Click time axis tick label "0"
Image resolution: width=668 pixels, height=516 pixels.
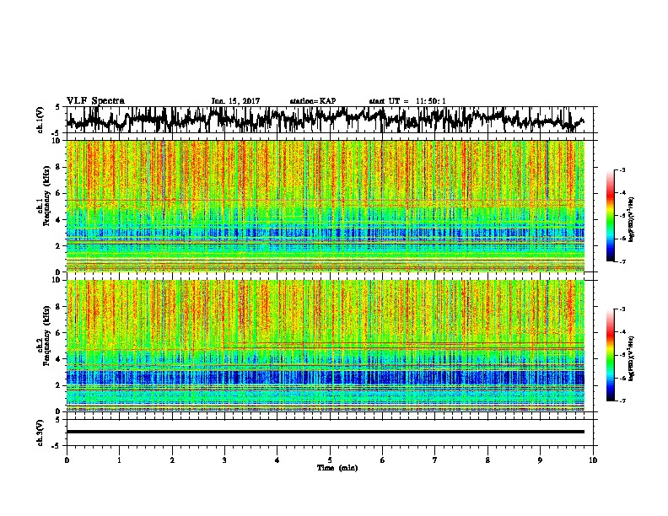coord(67,460)
